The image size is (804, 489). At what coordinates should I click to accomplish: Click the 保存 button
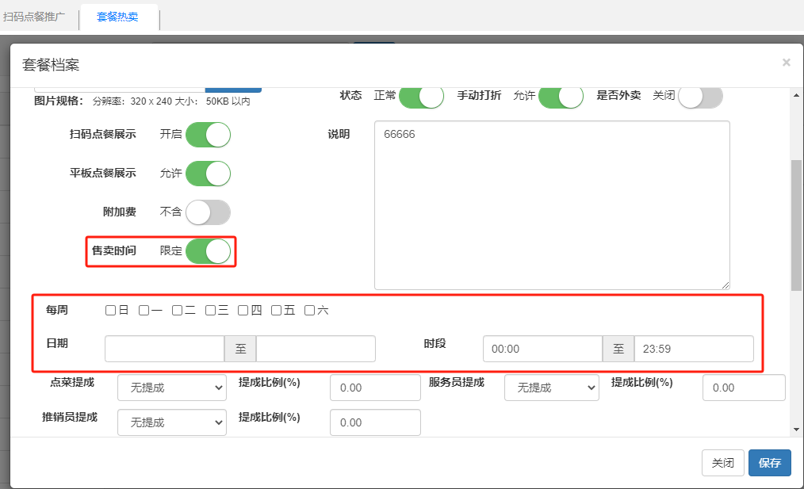pos(769,463)
